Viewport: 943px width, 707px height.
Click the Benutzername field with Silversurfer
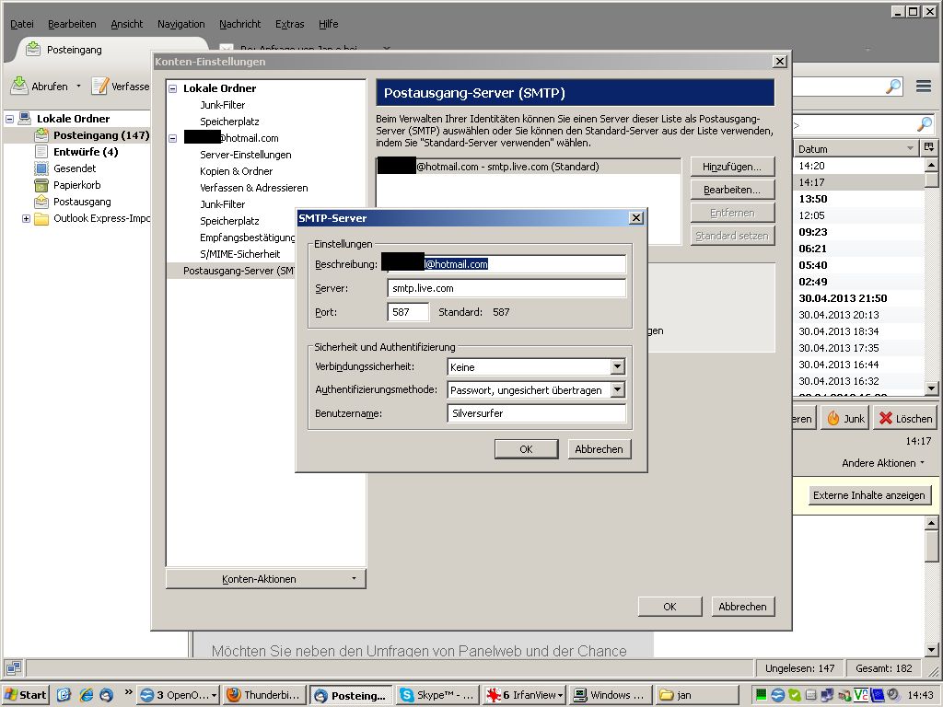(x=536, y=413)
